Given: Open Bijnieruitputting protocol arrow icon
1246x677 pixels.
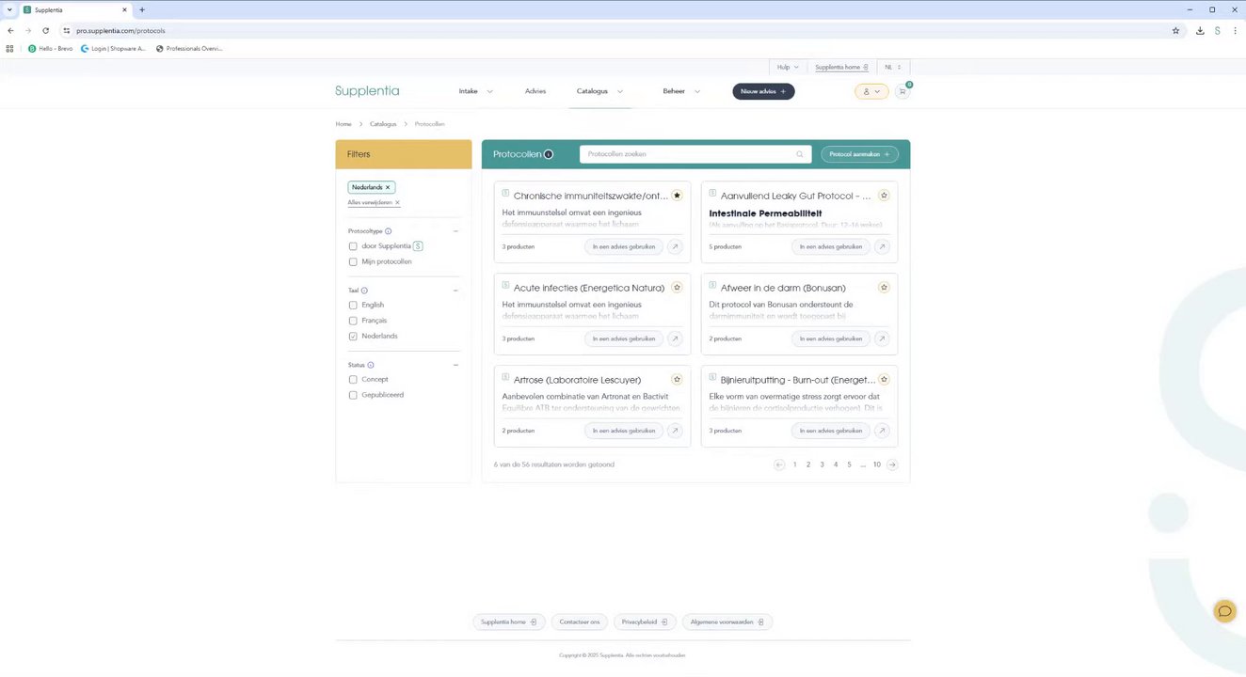Looking at the screenshot, I should (882, 431).
